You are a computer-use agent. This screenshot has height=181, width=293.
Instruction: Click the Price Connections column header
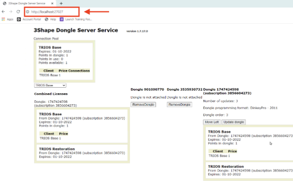point(74,70)
